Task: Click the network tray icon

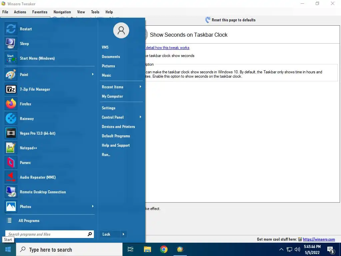Action: click(x=289, y=249)
